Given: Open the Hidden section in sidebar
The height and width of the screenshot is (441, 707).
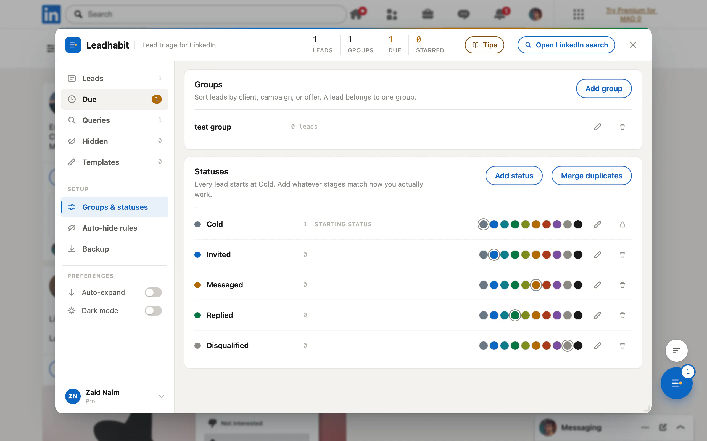Looking at the screenshot, I should 115,141.
